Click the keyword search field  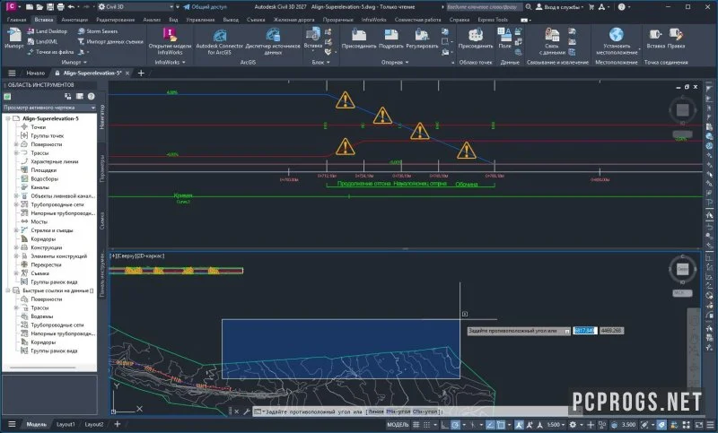click(x=483, y=7)
